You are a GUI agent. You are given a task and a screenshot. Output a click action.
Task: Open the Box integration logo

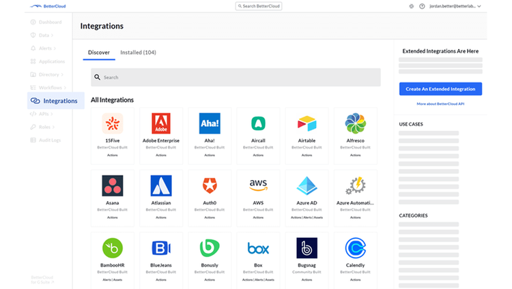click(x=258, y=249)
